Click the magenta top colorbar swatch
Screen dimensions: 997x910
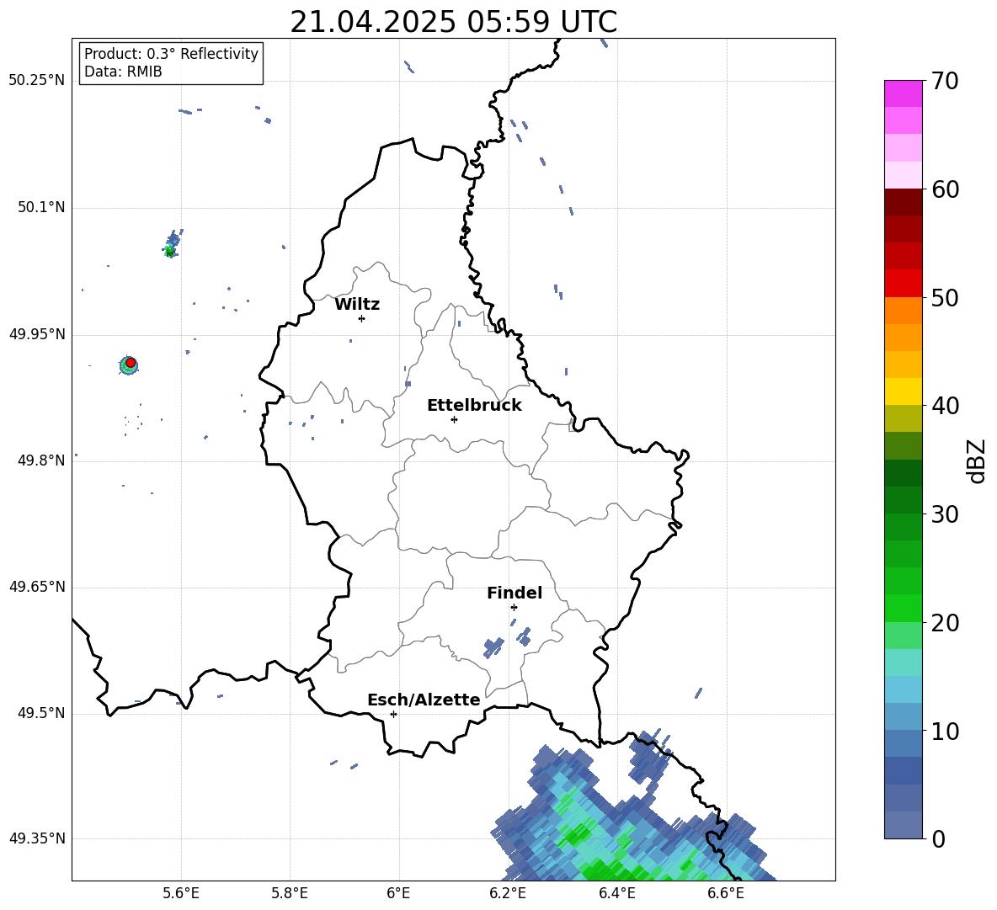[903, 93]
